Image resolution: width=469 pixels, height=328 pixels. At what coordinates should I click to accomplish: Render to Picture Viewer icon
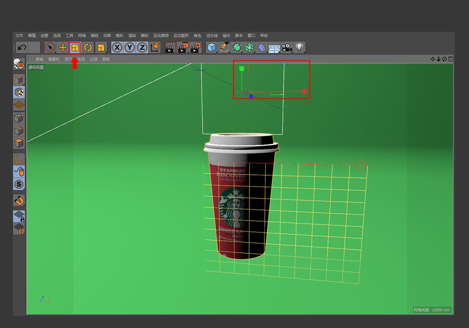click(183, 47)
